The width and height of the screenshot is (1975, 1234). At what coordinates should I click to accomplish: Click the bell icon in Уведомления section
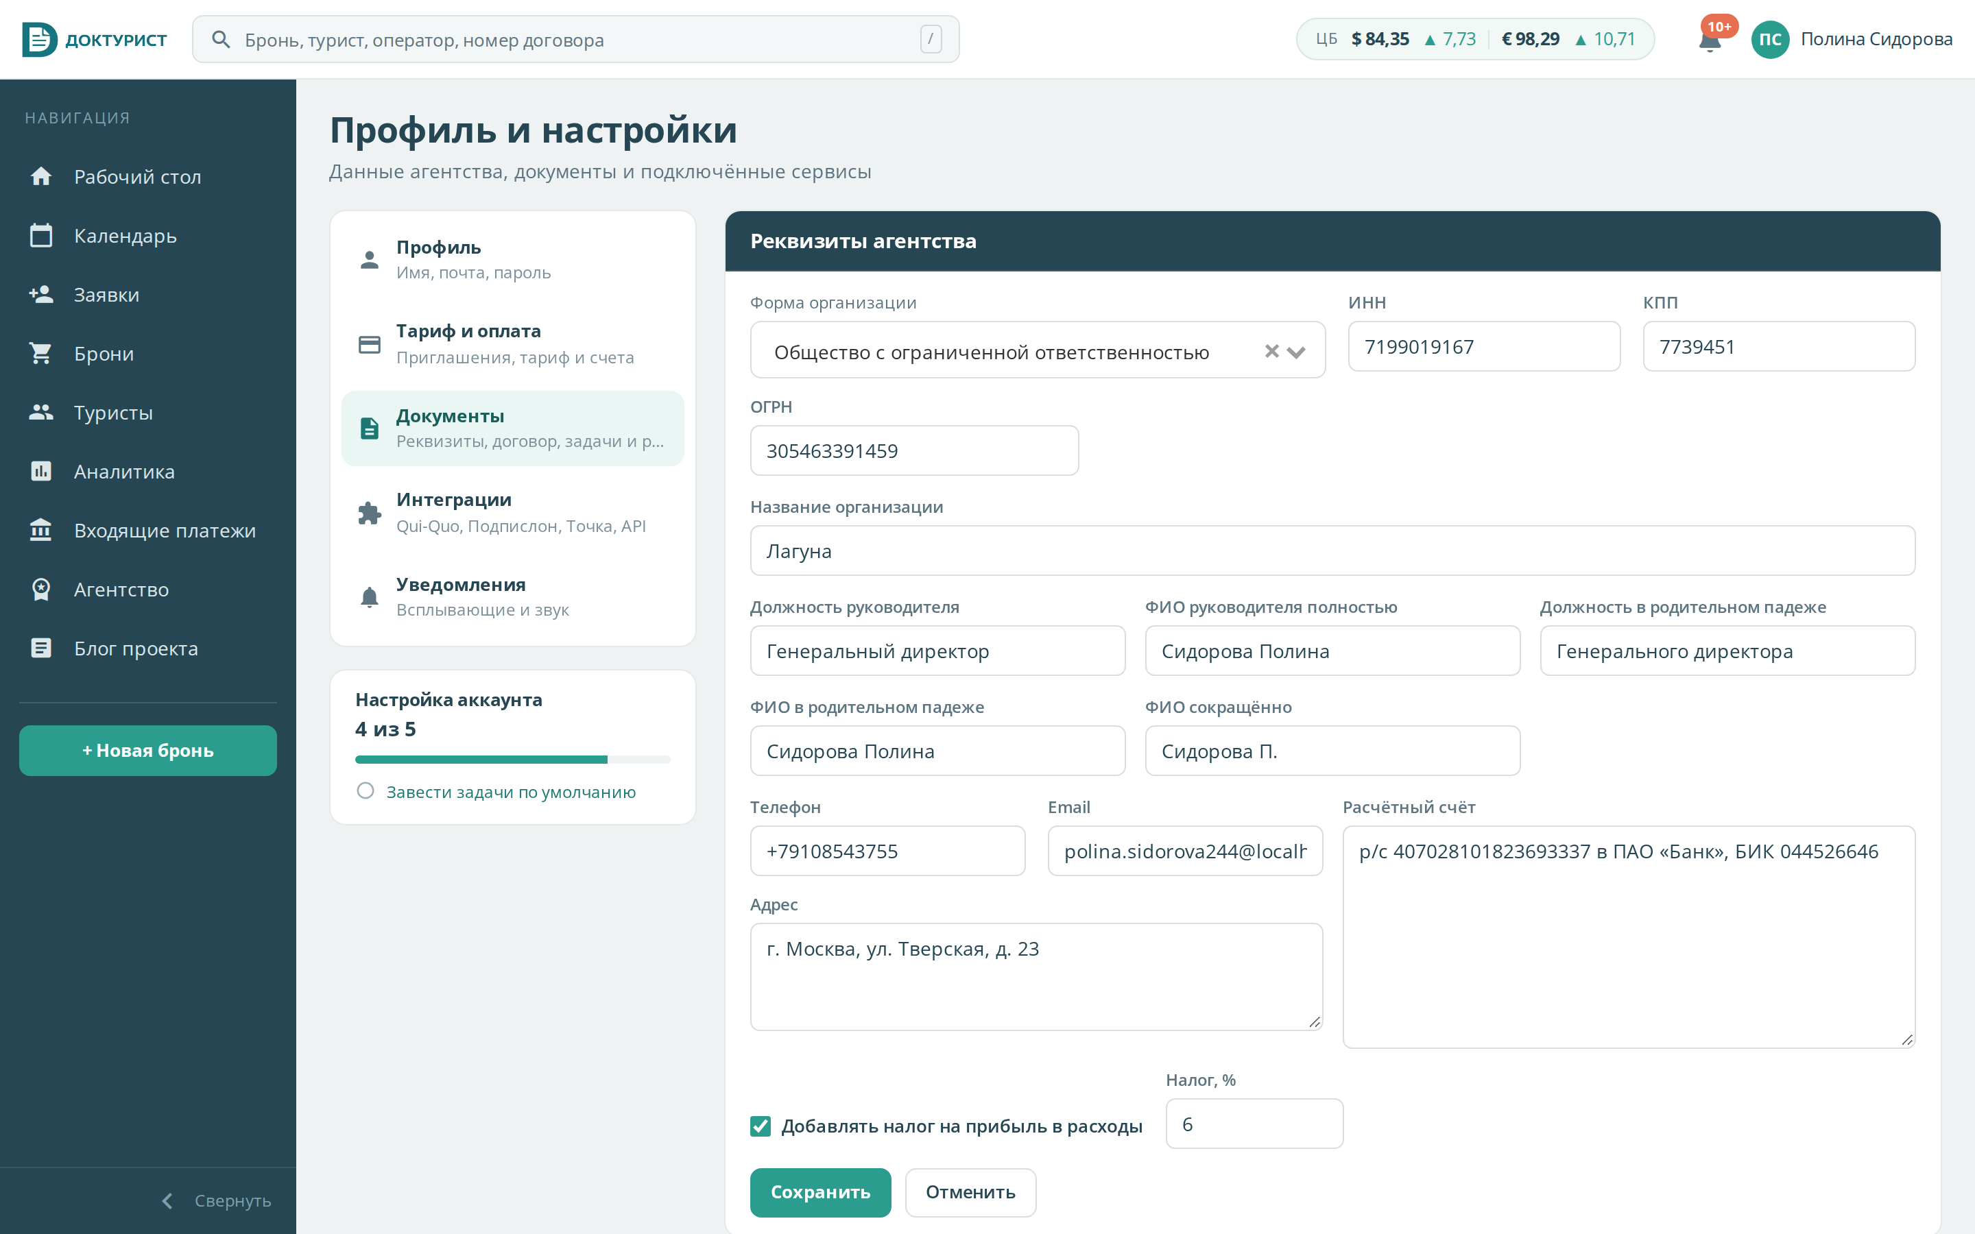point(370,597)
